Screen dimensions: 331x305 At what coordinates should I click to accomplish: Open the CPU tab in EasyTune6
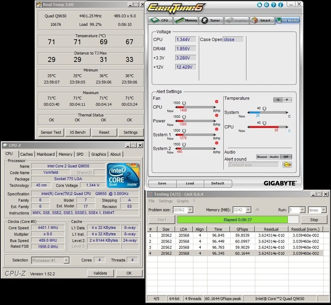(x=160, y=21)
